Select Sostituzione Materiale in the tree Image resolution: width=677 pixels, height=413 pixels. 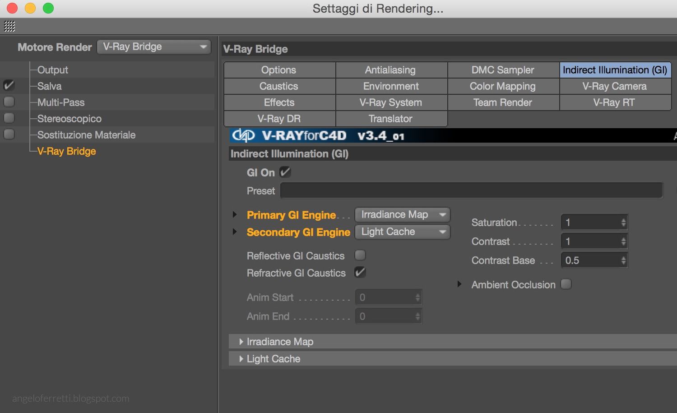point(86,135)
